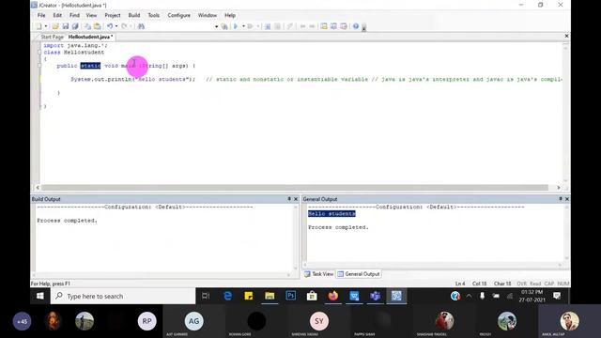The image size is (601, 338).
Task: Open the File menu
Action: point(41,15)
